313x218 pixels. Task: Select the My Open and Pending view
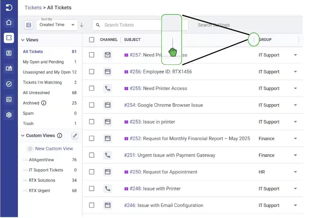pyautogui.click(x=50, y=62)
